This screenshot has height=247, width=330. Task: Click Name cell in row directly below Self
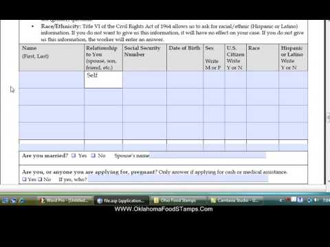coord(52,97)
